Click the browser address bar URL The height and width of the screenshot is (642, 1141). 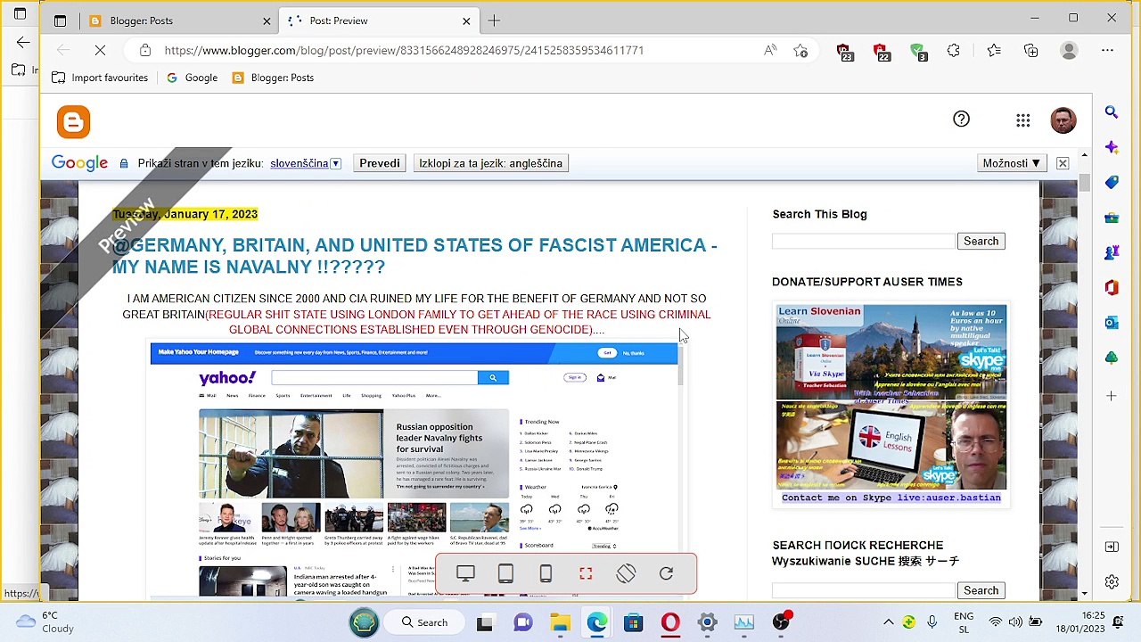404,51
